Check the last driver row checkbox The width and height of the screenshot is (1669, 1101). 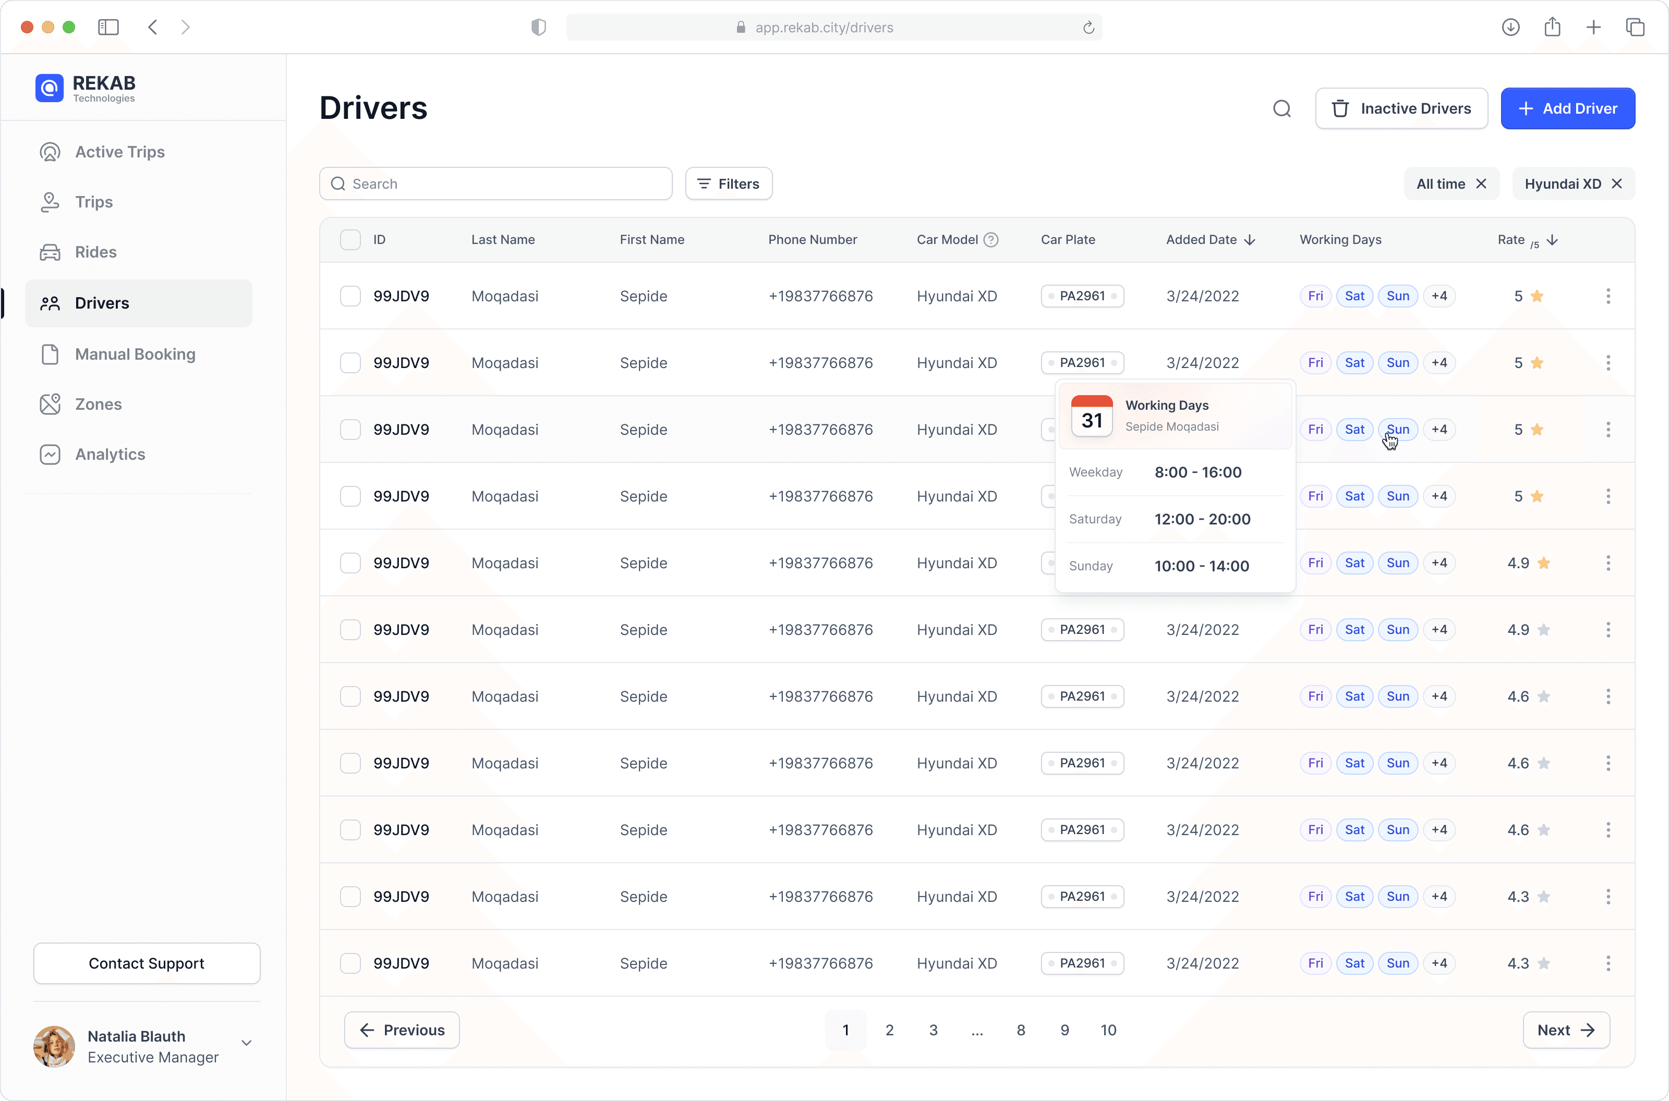[x=350, y=963]
